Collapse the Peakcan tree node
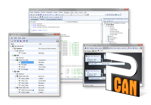 13,48
